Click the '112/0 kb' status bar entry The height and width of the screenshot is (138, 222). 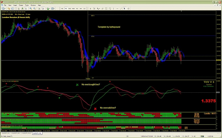(210, 136)
